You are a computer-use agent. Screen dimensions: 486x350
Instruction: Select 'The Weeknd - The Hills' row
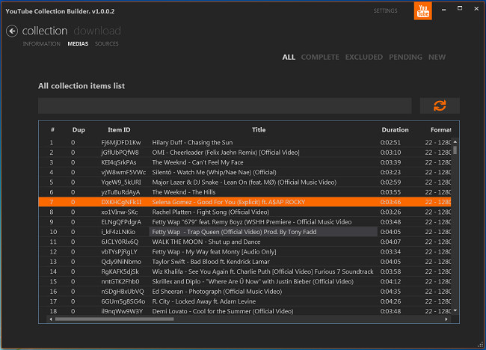(244, 192)
